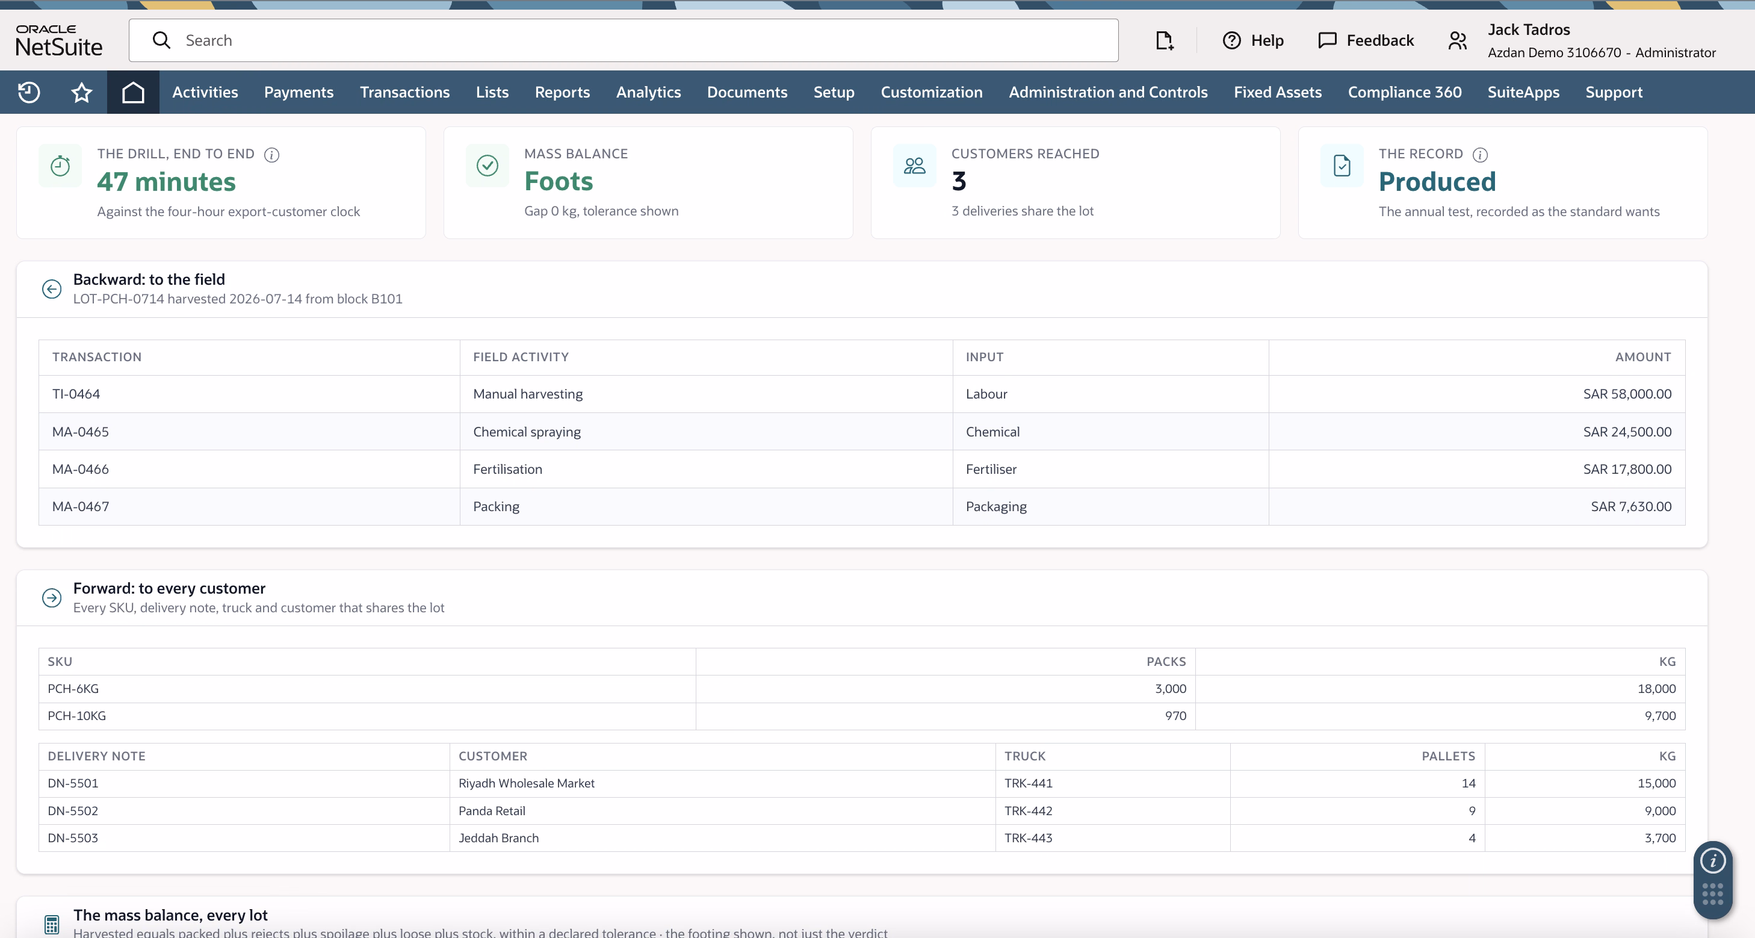
Task: Click the Feedback link
Action: 1380,40
